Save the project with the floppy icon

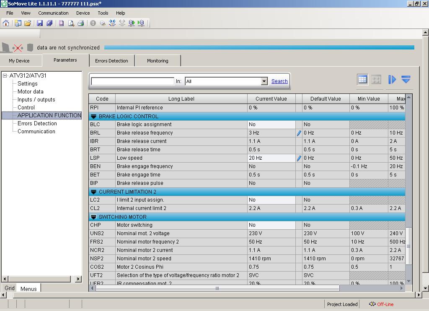(x=40, y=23)
